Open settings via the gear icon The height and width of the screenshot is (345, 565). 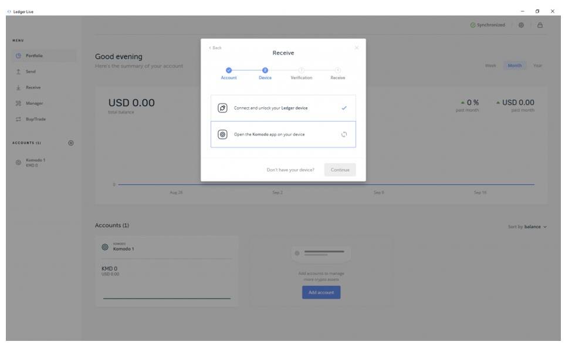pyautogui.click(x=521, y=25)
